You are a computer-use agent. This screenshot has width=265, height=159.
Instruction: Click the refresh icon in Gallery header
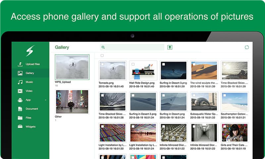coord(247,47)
